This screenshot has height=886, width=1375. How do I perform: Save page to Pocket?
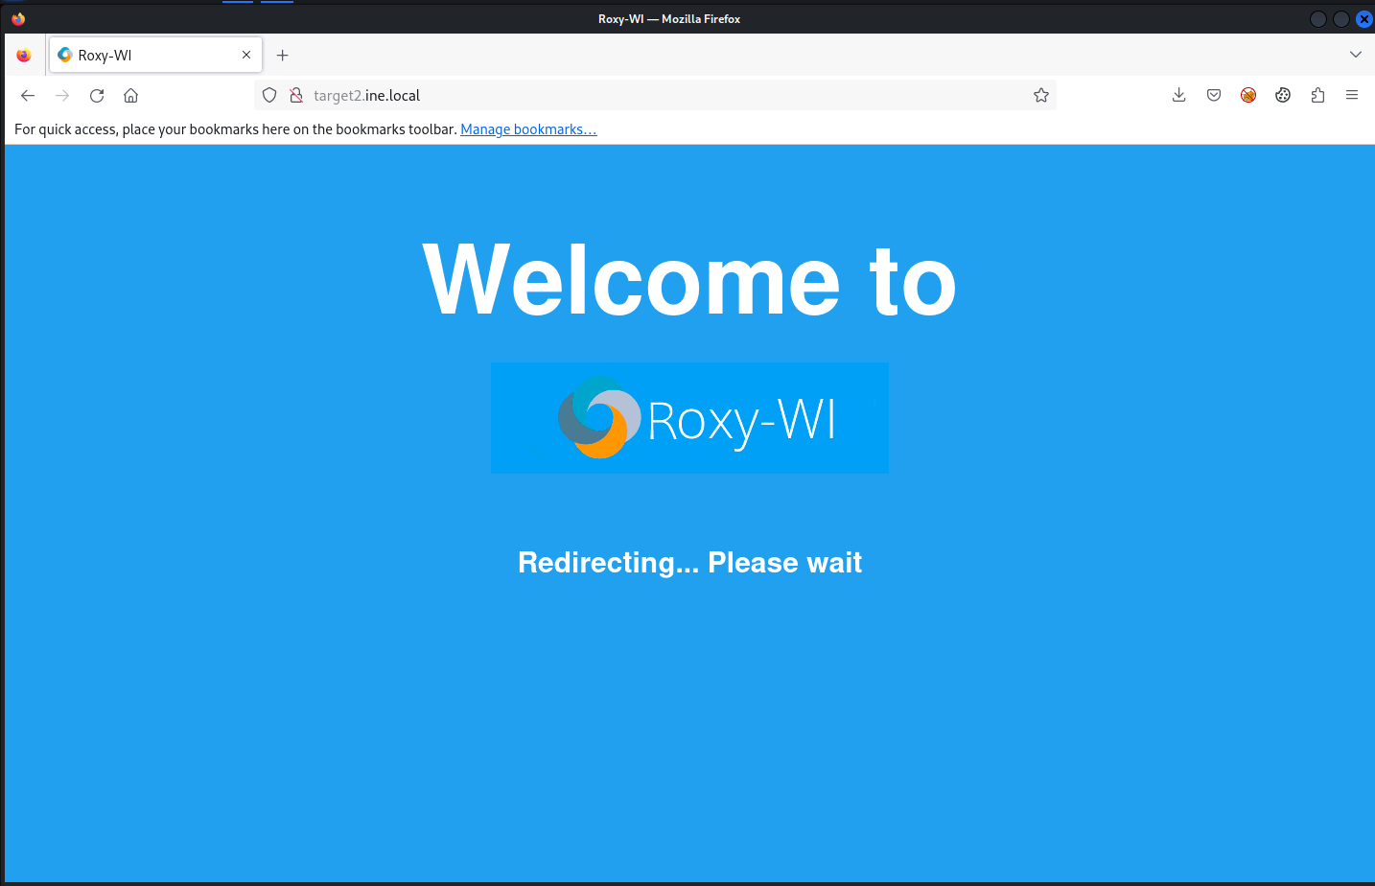click(1214, 95)
